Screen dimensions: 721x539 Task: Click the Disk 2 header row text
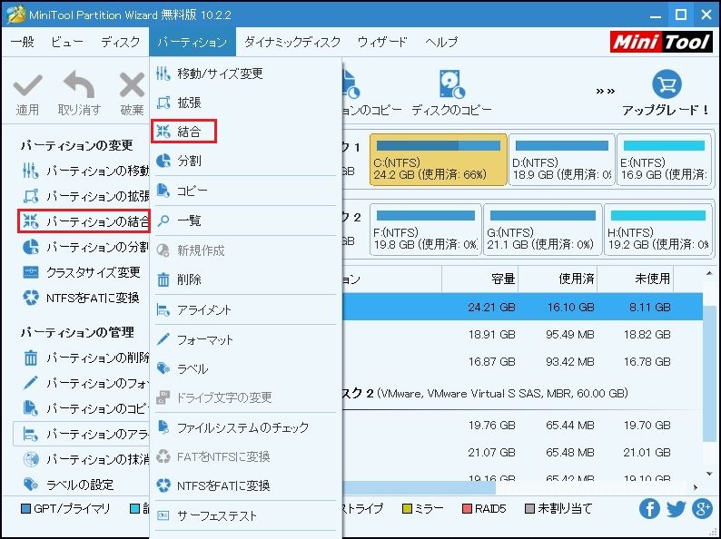tap(485, 393)
